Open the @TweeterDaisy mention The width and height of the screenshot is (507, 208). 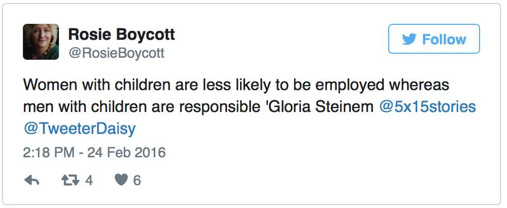pyautogui.click(x=80, y=129)
